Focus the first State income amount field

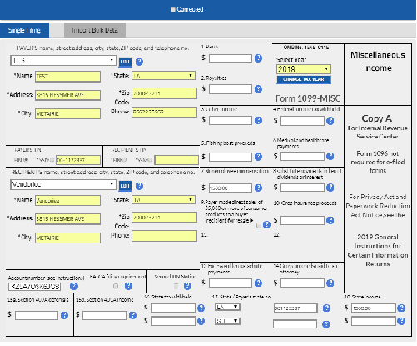click(374, 308)
